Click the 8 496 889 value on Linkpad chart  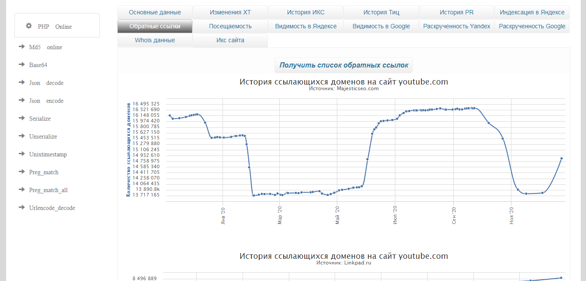(x=144, y=278)
